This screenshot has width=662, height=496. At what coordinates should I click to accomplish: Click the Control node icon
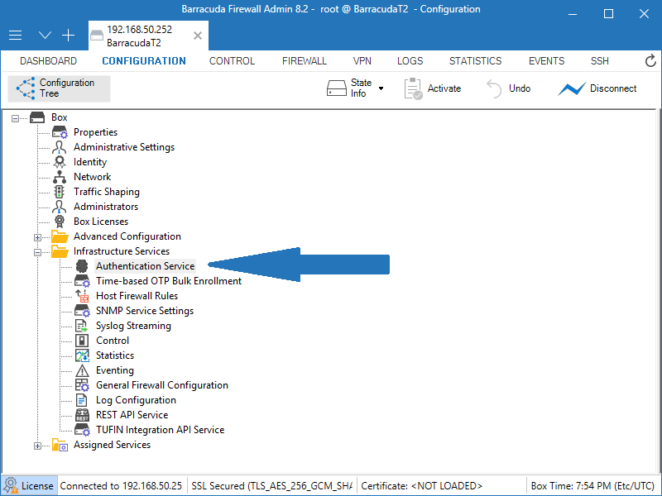[x=82, y=341]
